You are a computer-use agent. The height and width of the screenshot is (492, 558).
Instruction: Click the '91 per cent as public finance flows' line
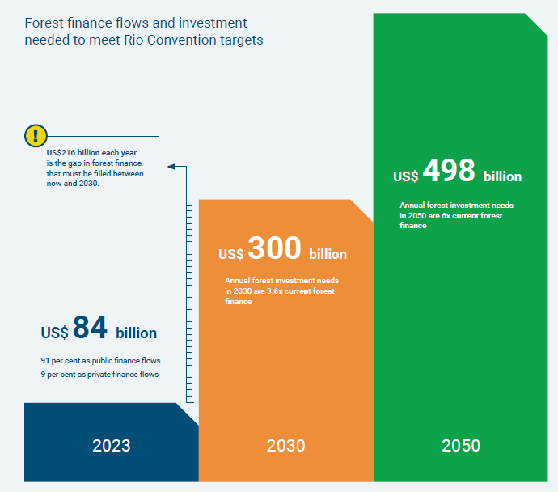tap(100, 360)
